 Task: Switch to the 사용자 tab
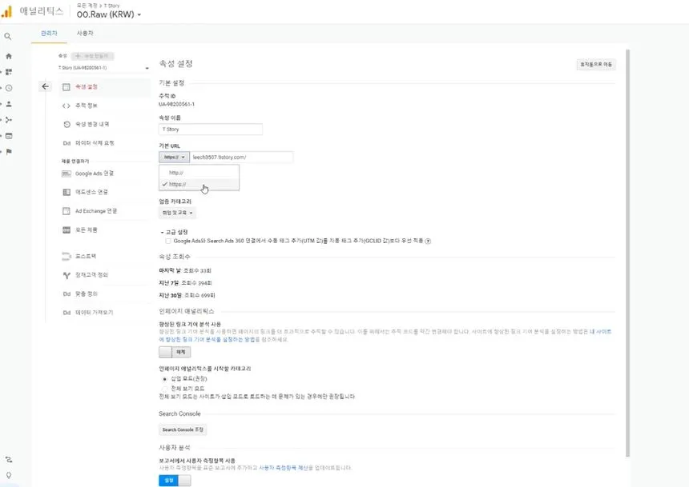(x=85, y=34)
